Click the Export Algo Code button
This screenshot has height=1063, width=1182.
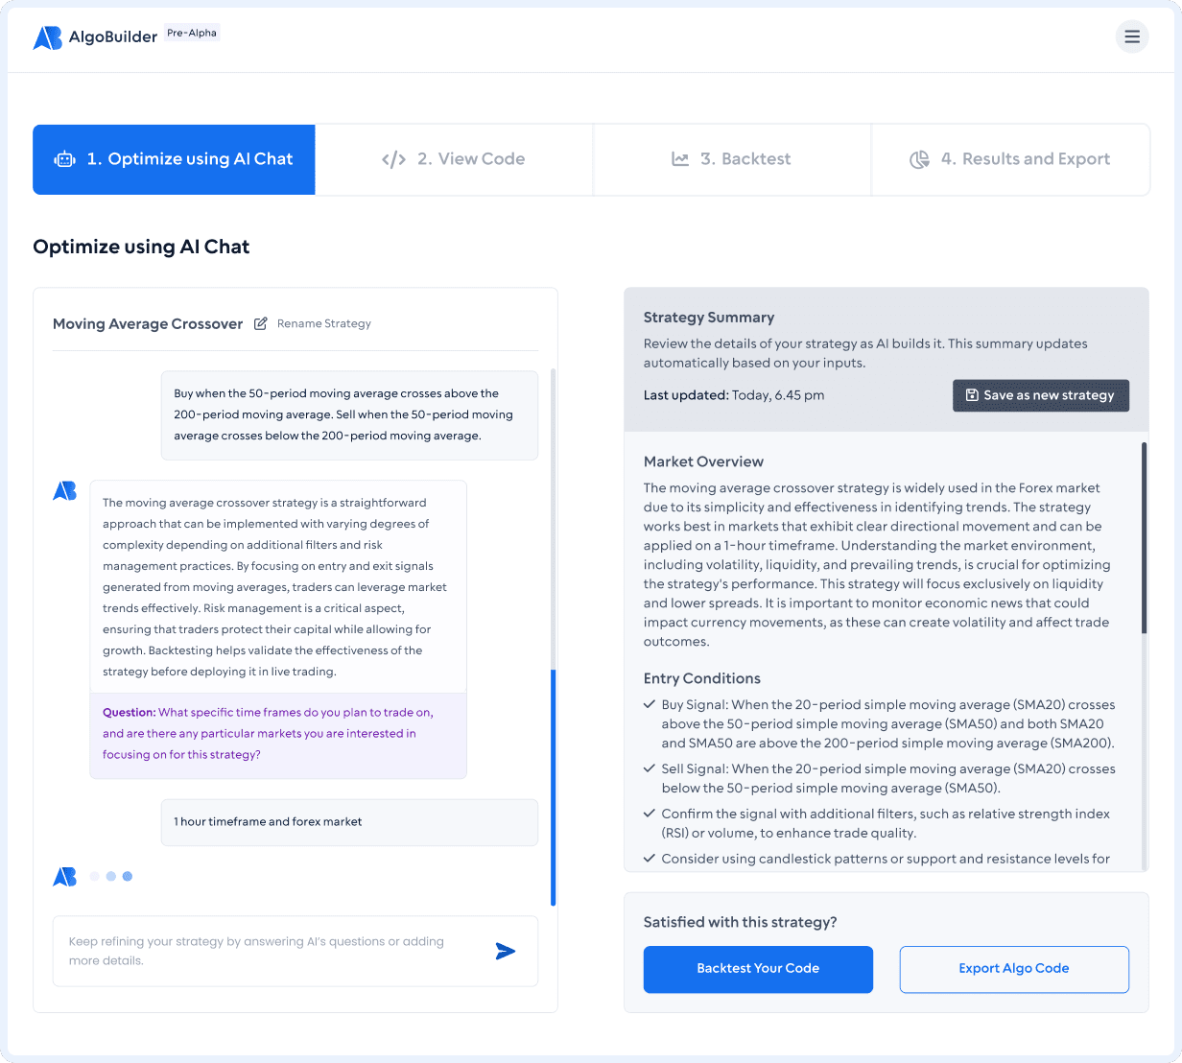coord(1013,969)
